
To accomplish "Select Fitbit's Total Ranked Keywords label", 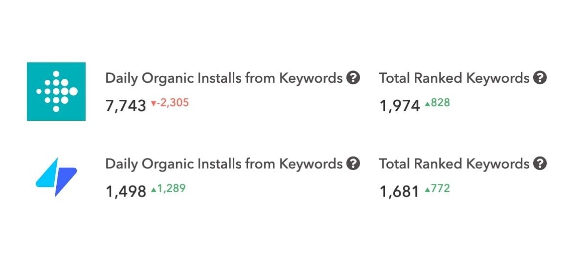I will tap(454, 78).
